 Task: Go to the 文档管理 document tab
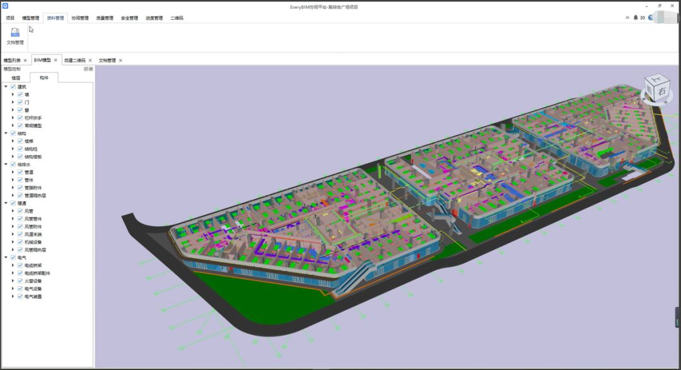[x=107, y=61]
